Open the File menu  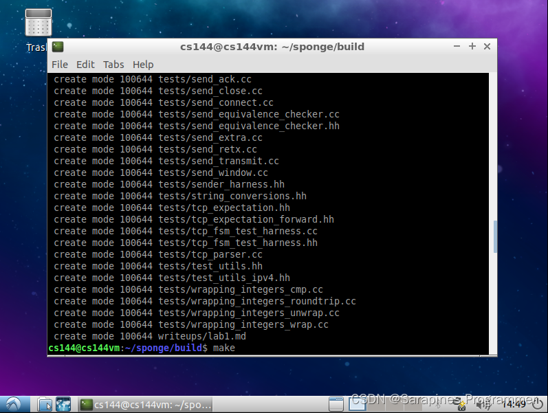pyautogui.click(x=60, y=64)
